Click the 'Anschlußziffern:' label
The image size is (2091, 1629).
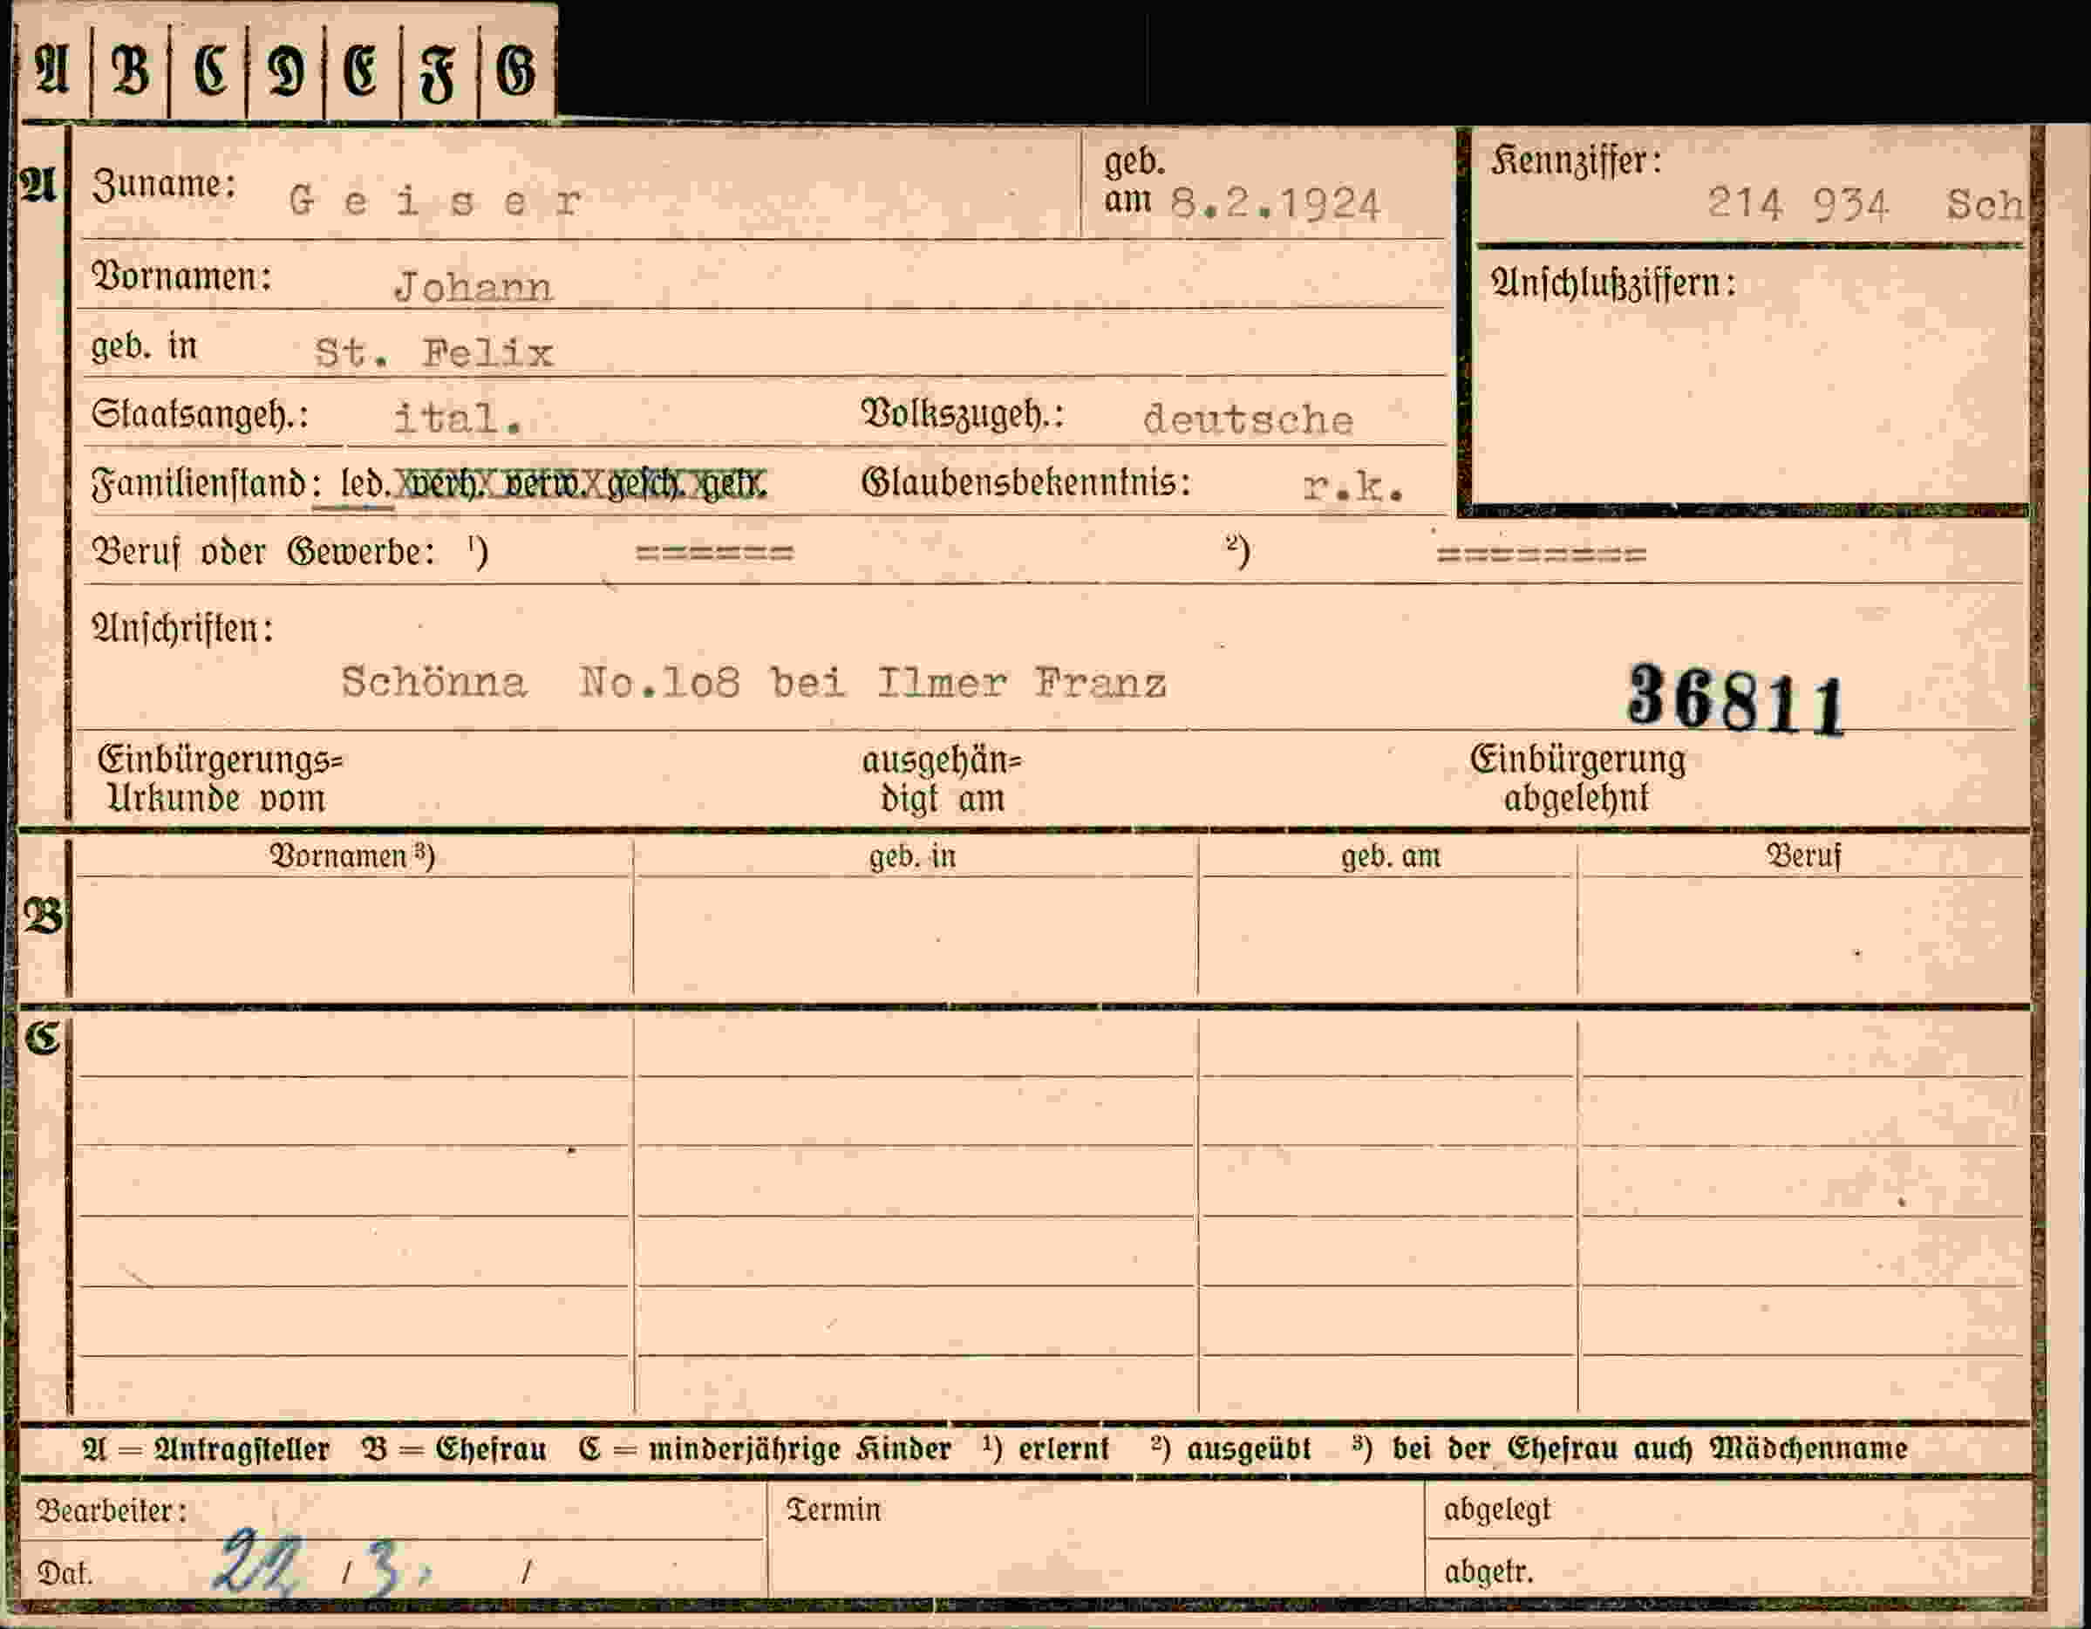click(x=1613, y=283)
